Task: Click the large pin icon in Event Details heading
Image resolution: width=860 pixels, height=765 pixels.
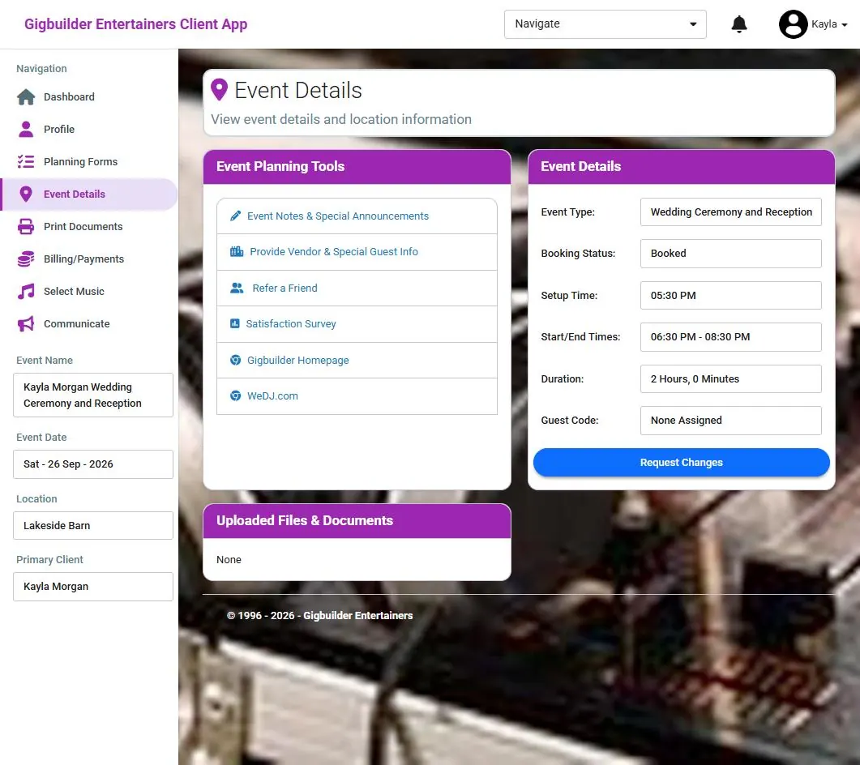Action: 220,90
